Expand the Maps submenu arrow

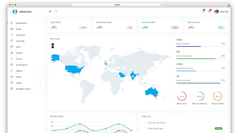click(x=40, y=77)
